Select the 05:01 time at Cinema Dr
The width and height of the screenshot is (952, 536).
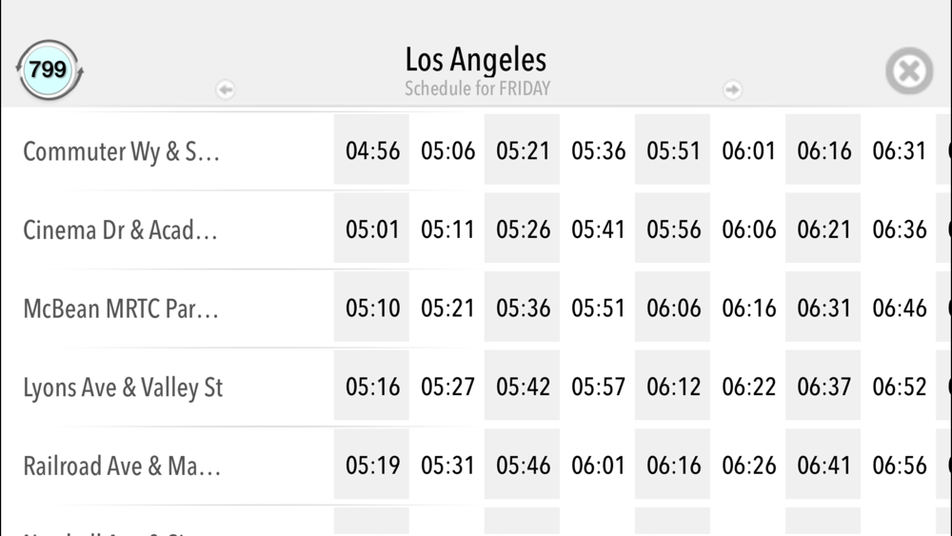[x=372, y=230]
